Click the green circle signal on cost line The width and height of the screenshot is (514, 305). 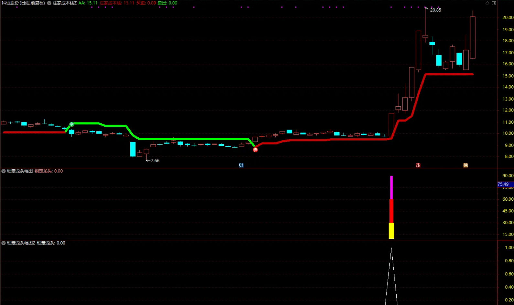coord(71,124)
